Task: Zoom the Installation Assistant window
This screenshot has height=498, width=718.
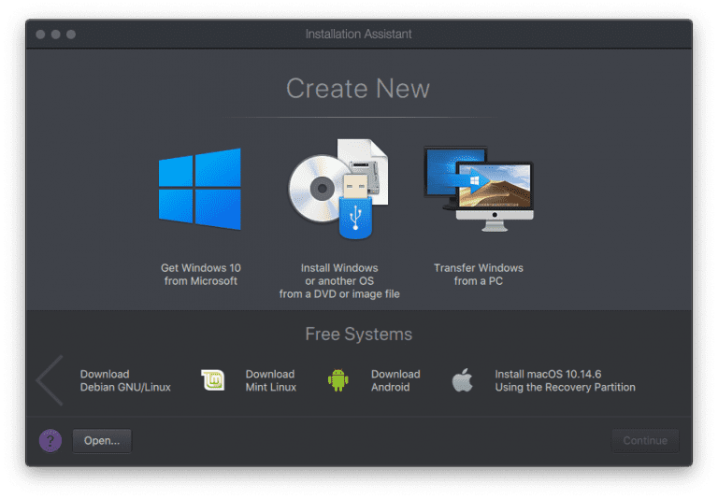Action: click(x=71, y=35)
